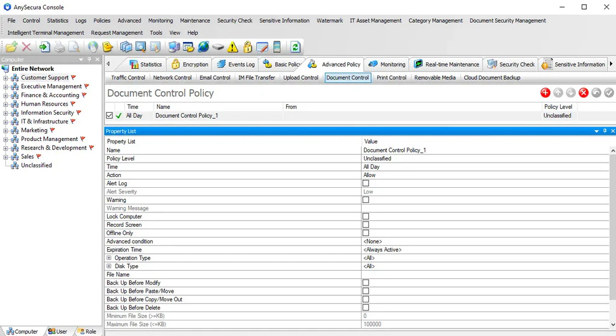Open the Policies menu
This screenshot has width=616, height=336.
(102, 20)
